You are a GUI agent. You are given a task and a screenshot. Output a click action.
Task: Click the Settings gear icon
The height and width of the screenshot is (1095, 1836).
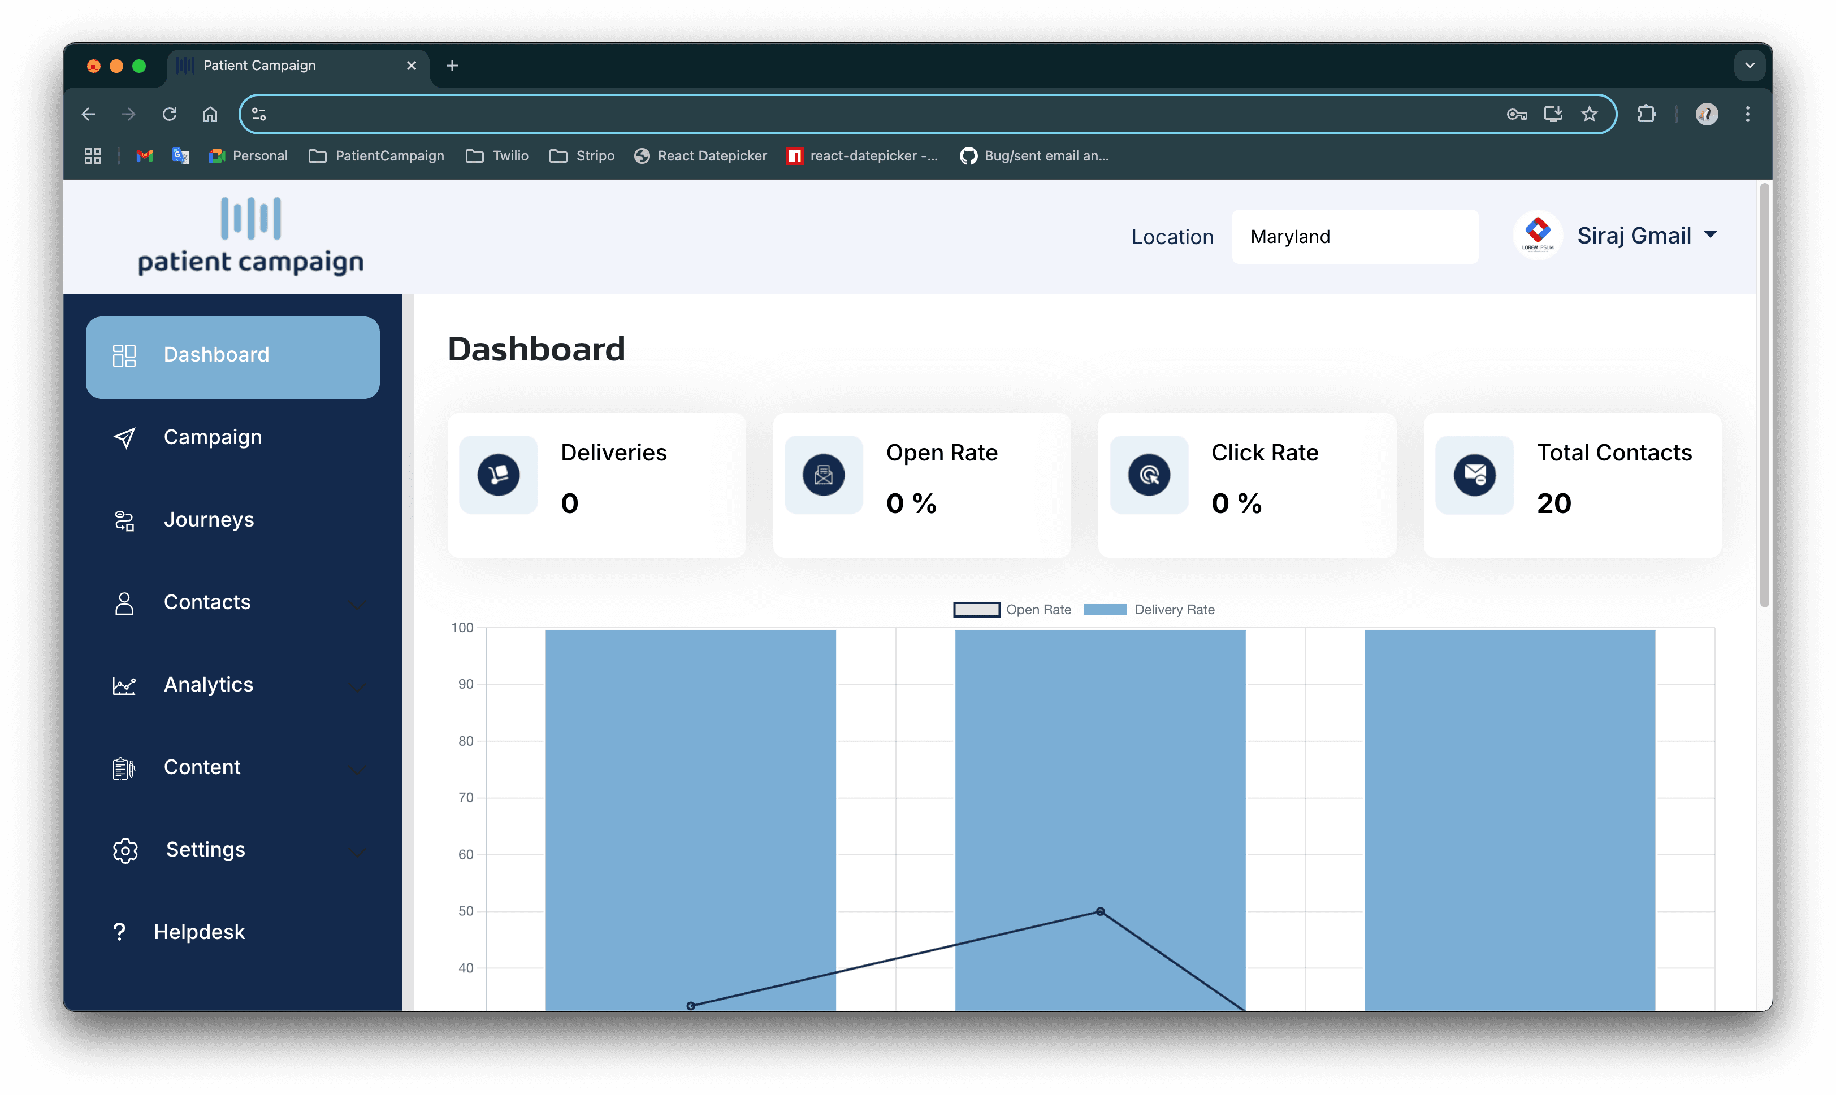coord(125,851)
